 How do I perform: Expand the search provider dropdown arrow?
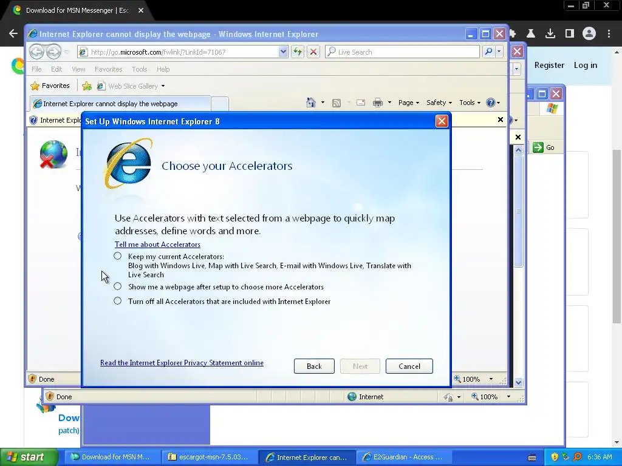499,52
